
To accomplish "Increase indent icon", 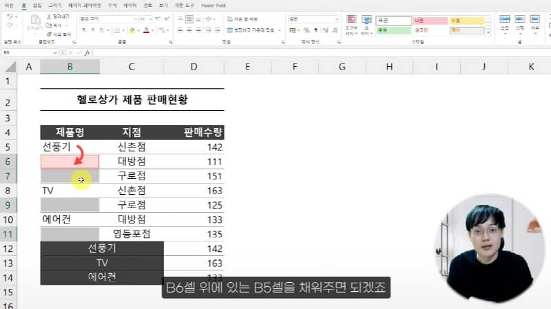I will pyautogui.click(x=218, y=30).
